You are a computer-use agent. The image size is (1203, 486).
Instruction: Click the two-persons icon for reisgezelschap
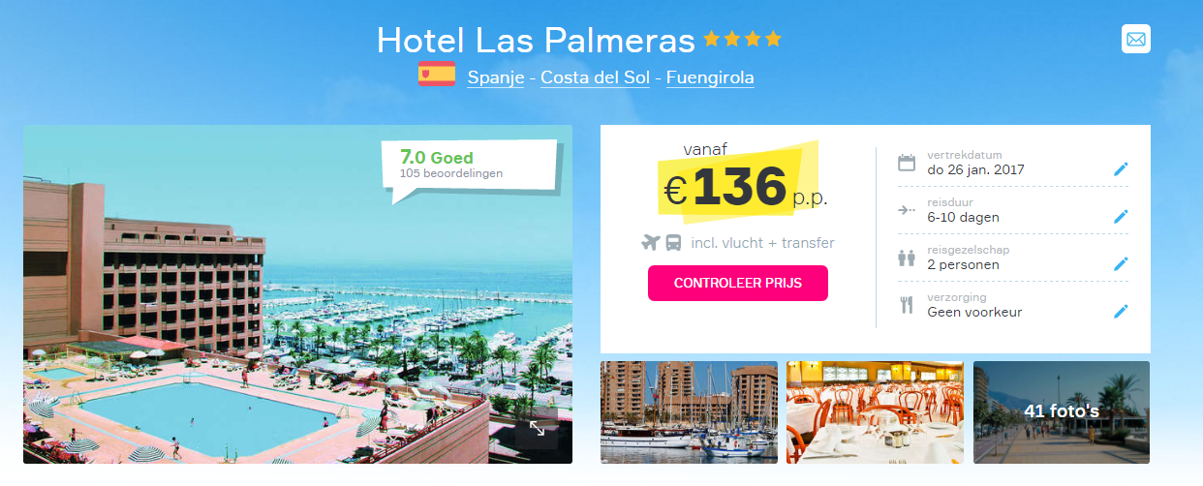[907, 258]
